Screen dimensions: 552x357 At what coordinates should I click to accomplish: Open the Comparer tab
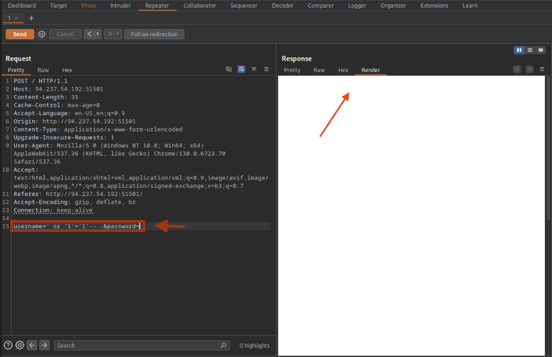[320, 5]
